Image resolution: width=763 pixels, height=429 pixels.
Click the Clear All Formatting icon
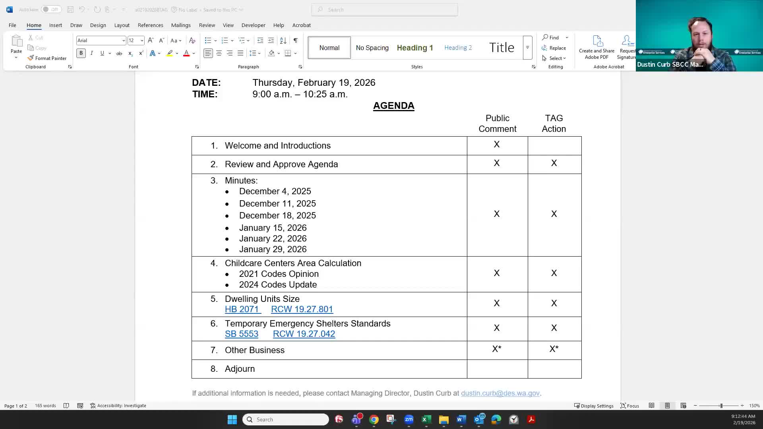click(x=192, y=41)
